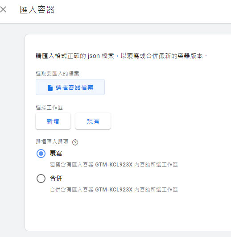
Task: Select 新增 to create a new workspace
Action: coord(53,121)
